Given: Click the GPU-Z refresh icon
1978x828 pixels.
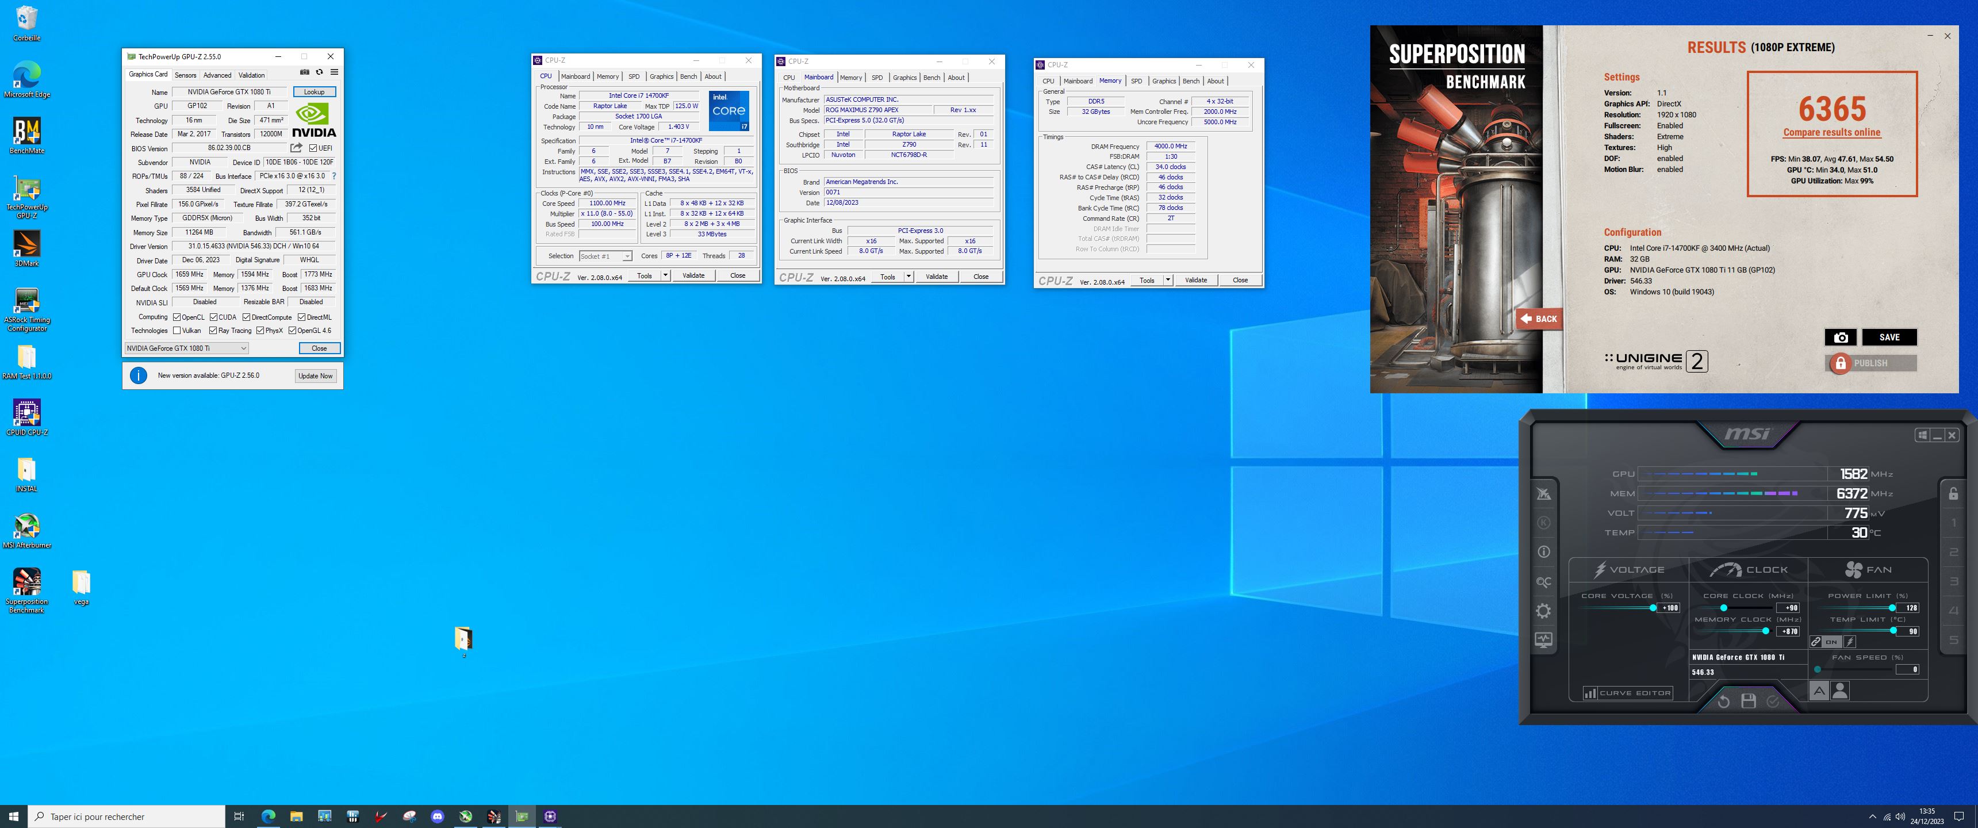Looking at the screenshot, I should point(320,72).
